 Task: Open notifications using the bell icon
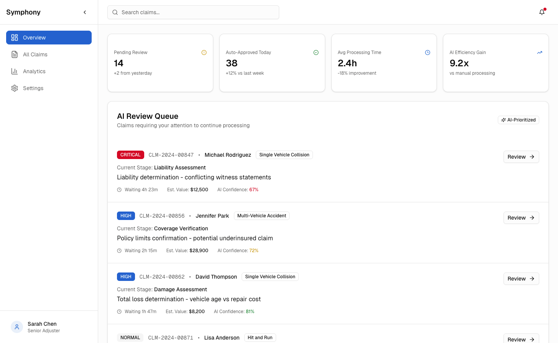(x=542, y=12)
